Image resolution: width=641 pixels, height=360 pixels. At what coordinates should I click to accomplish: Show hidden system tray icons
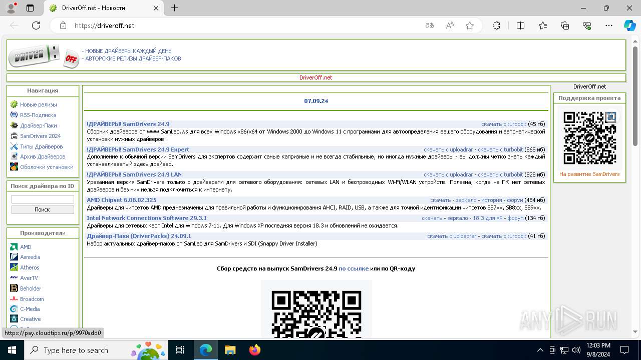coord(540,350)
